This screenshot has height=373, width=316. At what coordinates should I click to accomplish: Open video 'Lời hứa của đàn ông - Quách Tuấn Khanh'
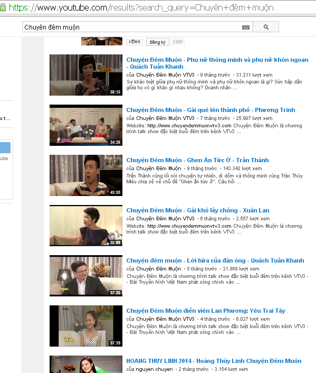coord(215,260)
